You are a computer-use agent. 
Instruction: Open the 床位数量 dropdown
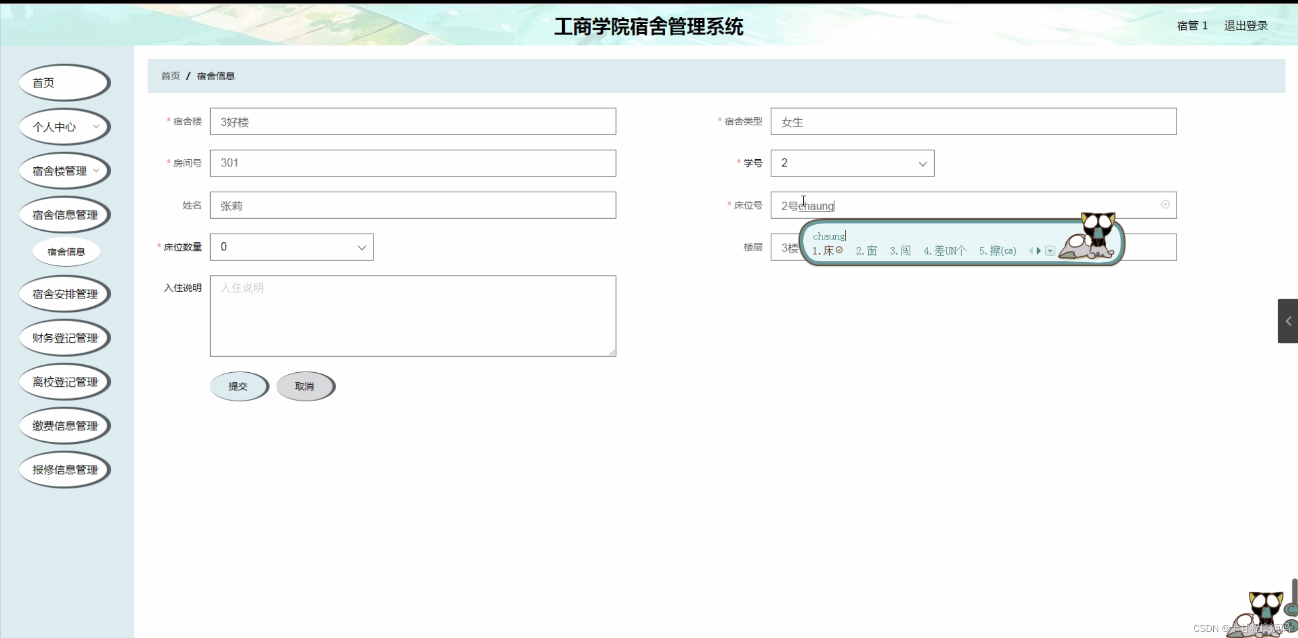coord(291,247)
